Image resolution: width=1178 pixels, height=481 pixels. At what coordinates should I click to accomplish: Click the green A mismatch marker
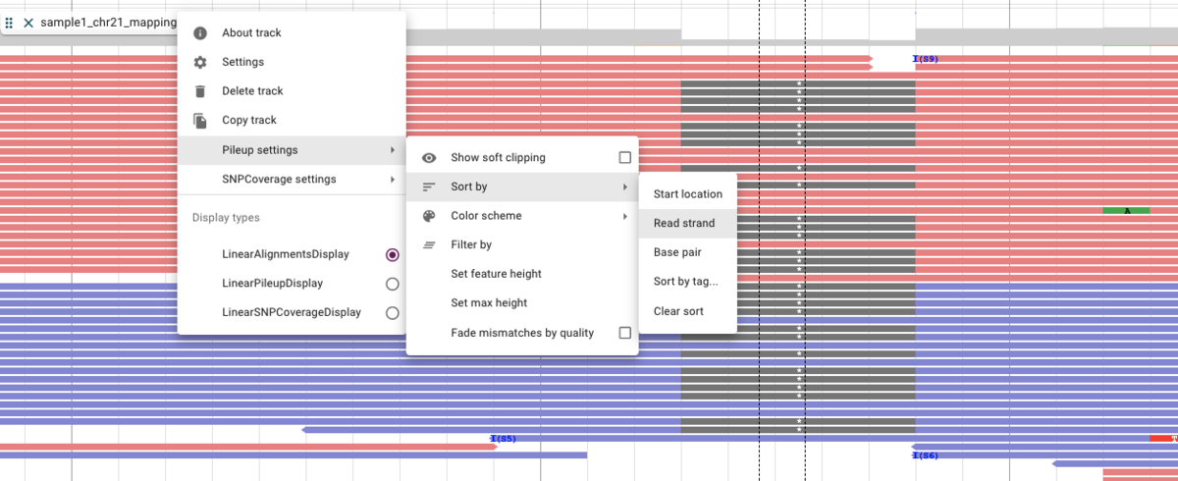pos(1126,211)
